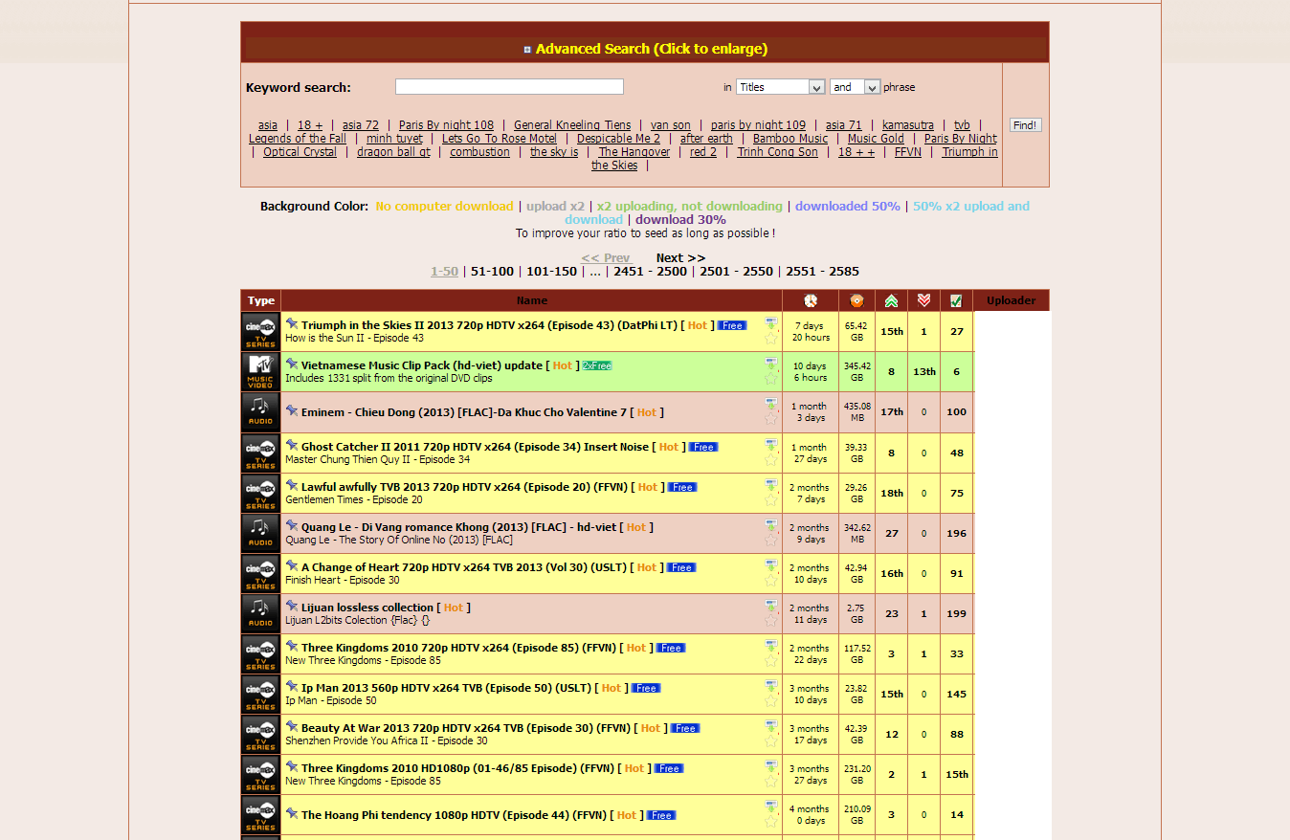This screenshot has height=840, width=1290.
Task: Click the Uploader column header
Action: 1011,300
